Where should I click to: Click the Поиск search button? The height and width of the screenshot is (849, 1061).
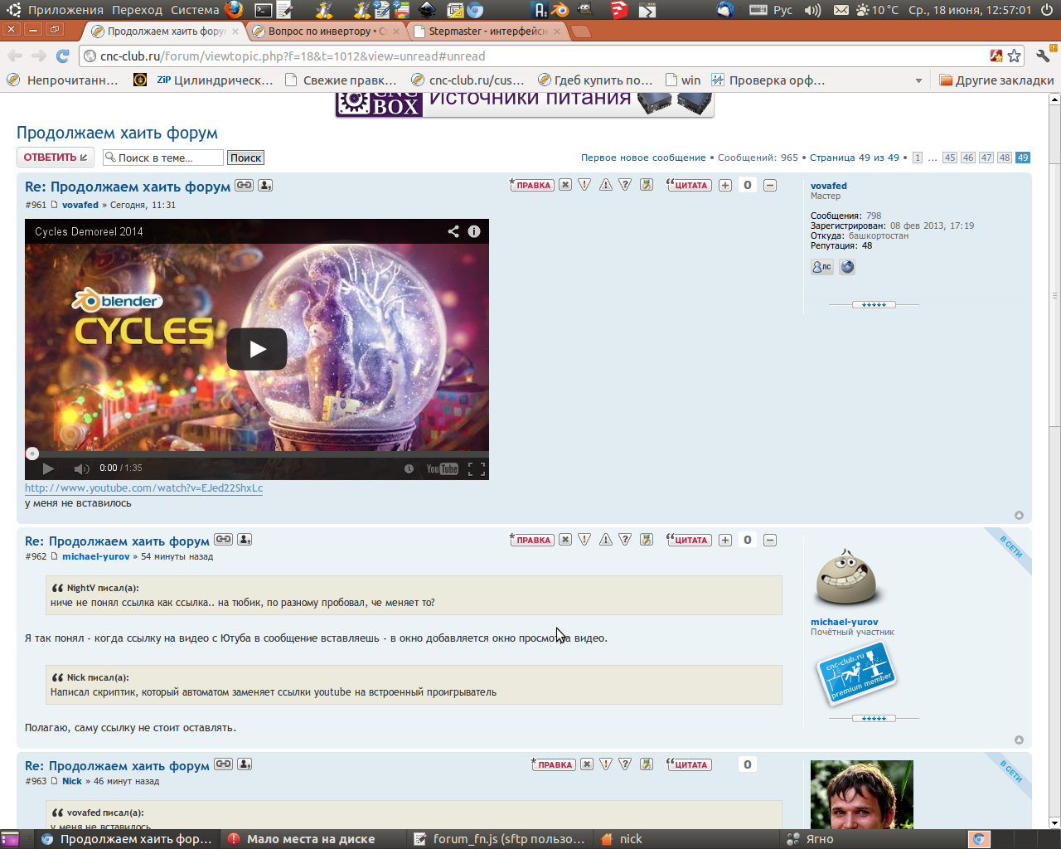[x=245, y=158]
